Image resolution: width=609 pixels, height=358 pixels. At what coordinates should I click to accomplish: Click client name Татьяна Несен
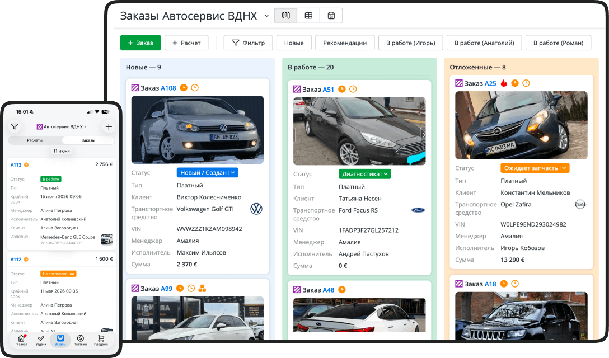point(360,199)
